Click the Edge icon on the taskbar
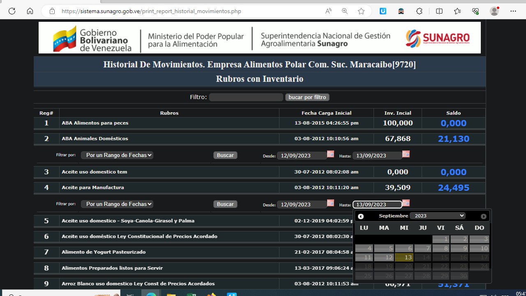Viewport: 526px width, 296px height. pos(151,295)
